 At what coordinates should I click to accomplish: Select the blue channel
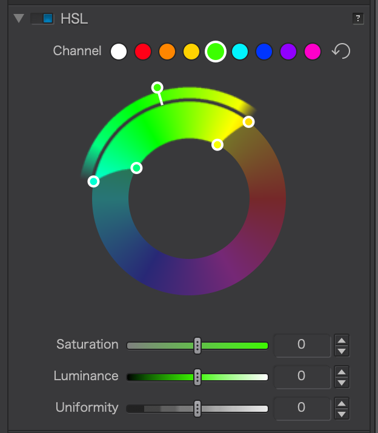click(264, 52)
